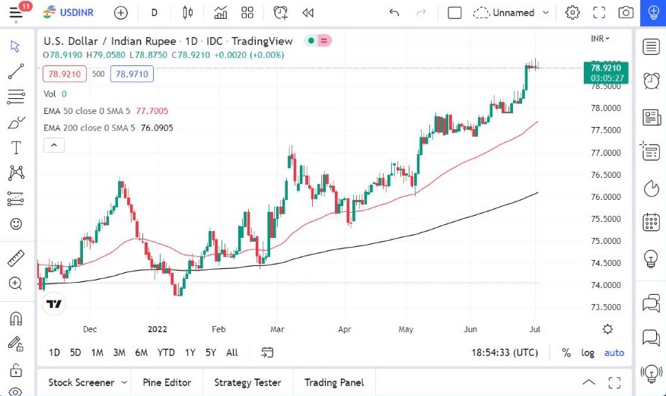Click the blue publish idea button
Image resolution: width=666 pixels, height=396 pixels.
pos(653,13)
